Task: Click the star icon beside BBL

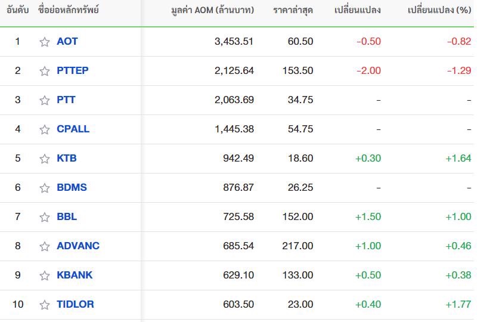Action: click(x=45, y=217)
